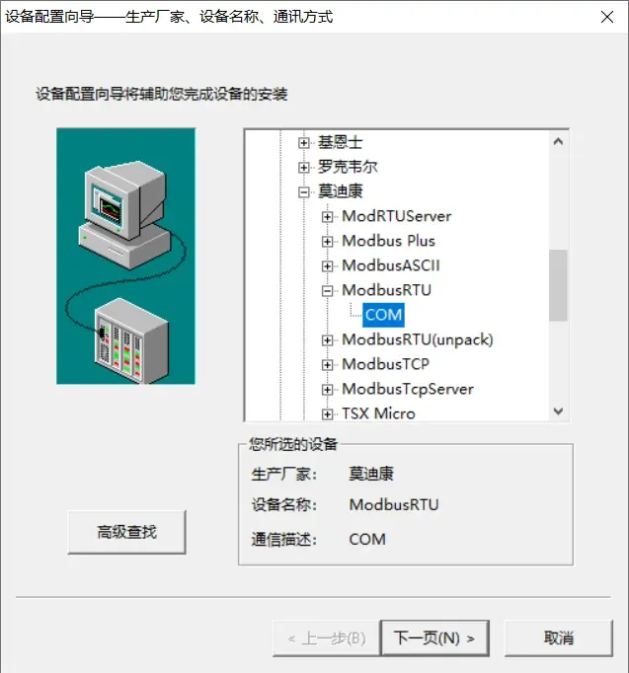
Task: Cancel the wizard with 取消
Action: point(559,638)
